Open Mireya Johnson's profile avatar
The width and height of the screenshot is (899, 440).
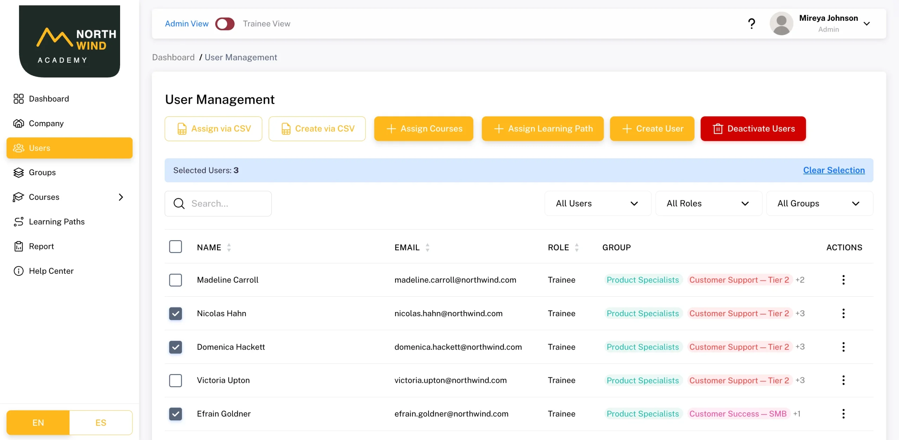[781, 23]
